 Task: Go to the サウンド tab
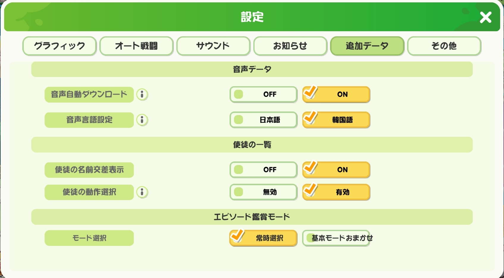[213, 46]
